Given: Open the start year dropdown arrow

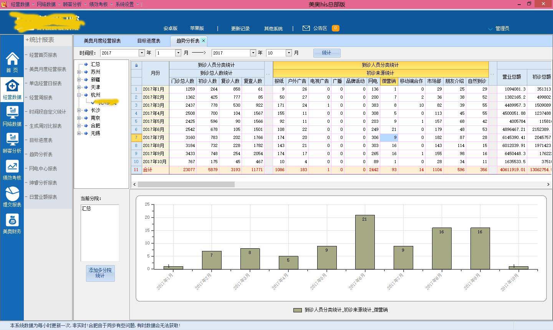Looking at the screenshot, I should click(x=141, y=53).
